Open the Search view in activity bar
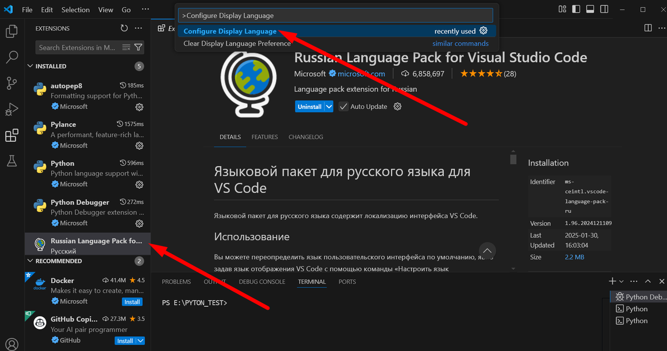The height and width of the screenshot is (351, 667). click(11, 57)
